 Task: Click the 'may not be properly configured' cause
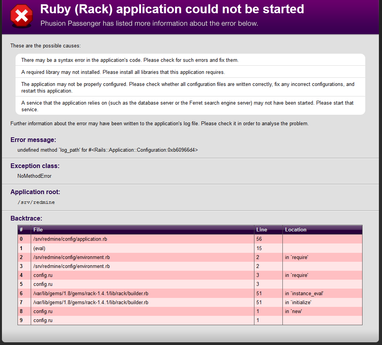[190, 87]
